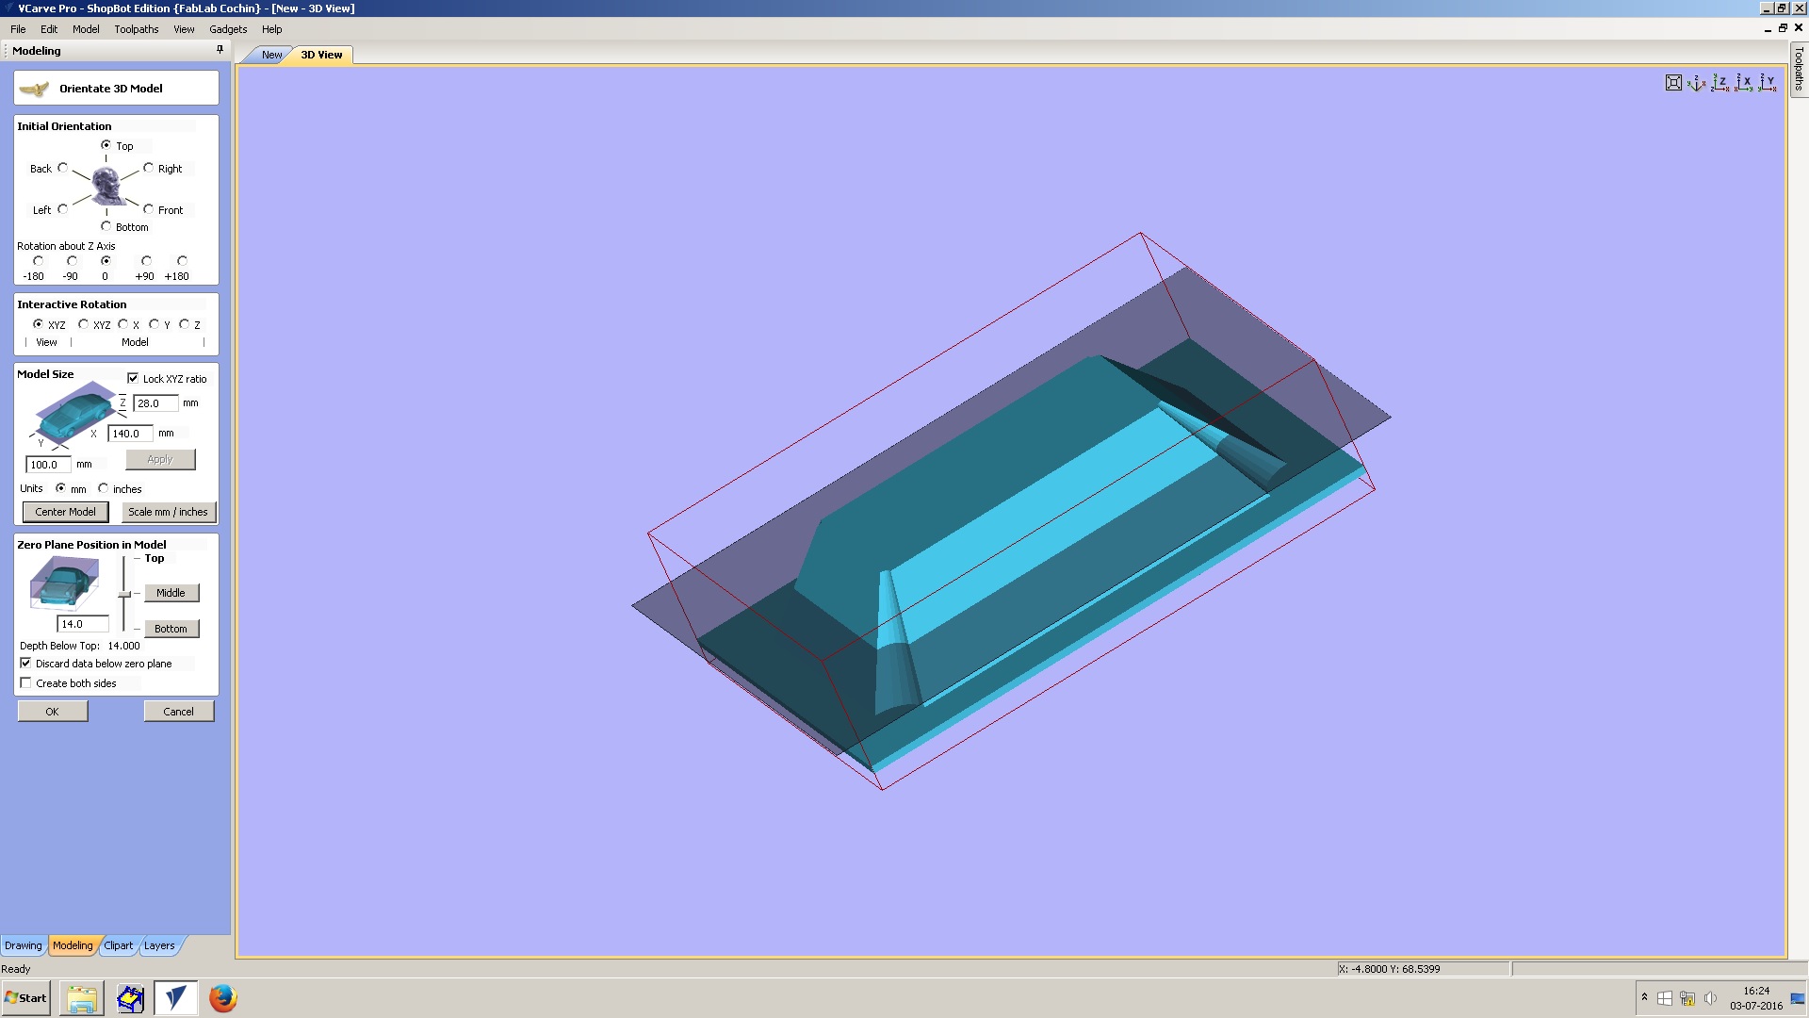Viewport: 1809px width, 1018px height.
Task: Open the volume speaker tray icon
Action: click(x=1711, y=998)
